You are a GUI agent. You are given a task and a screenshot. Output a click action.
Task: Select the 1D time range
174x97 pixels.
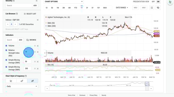46,8
